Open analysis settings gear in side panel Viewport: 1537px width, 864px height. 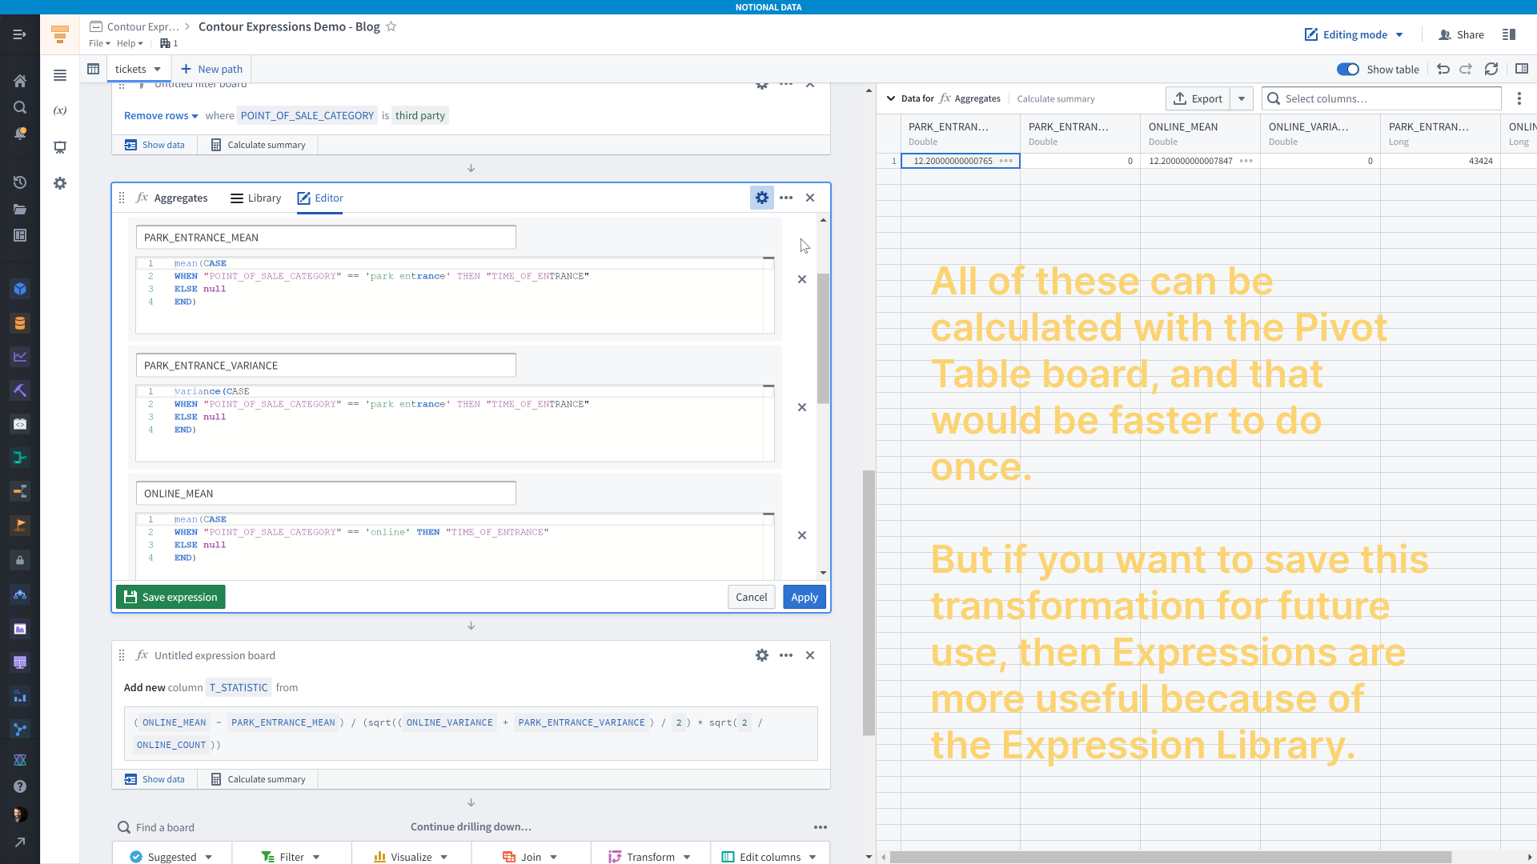tap(60, 183)
